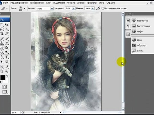154x115 pixels.
Task: Select the Eraser tool in toolbox
Action: (2, 48)
